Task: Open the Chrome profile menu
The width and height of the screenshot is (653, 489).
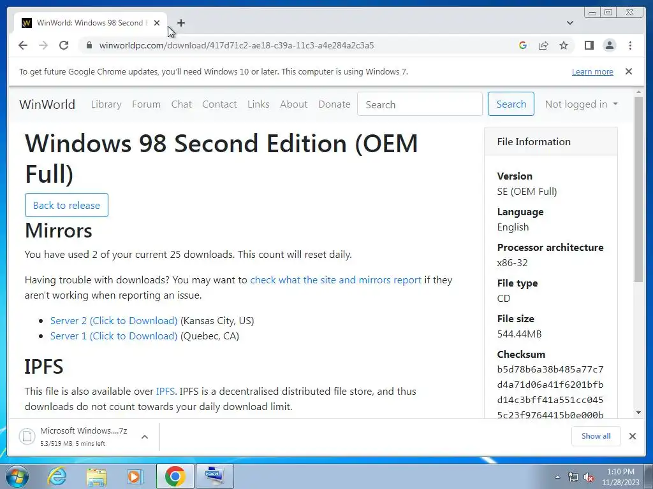Action: coord(609,45)
